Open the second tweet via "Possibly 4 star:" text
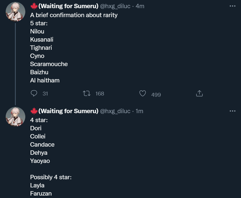This screenshot has height=198, width=241. click(x=51, y=177)
